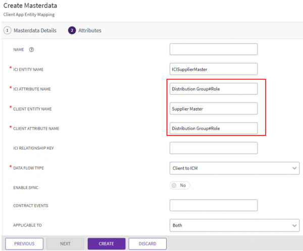Viewport: 303px width, 251px height.
Task: Click the Data Flow Type chevron arrow
Action: point(294,168)
